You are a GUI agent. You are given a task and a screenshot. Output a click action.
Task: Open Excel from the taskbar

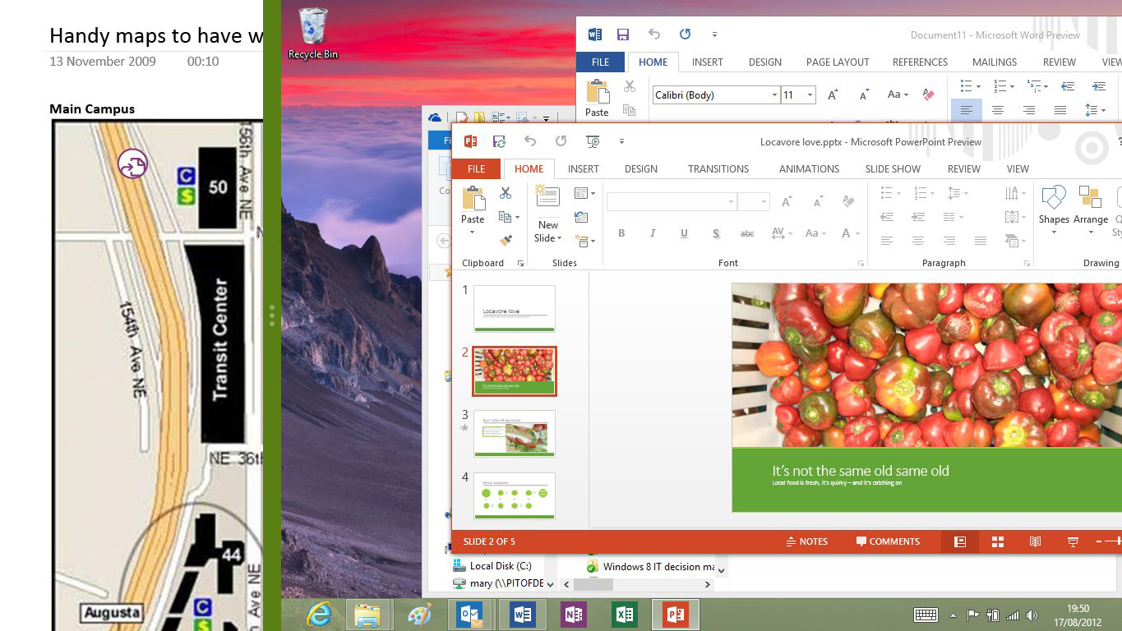pos(625,615)
